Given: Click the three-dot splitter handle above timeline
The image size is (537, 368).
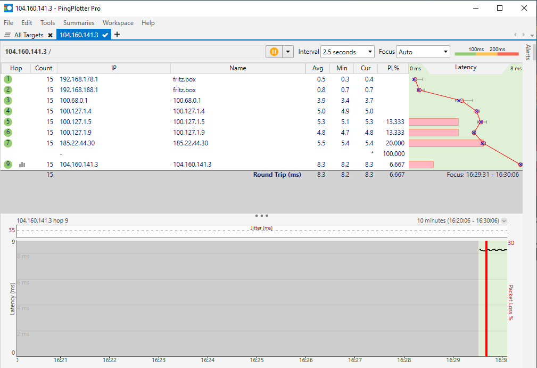Looking at the screenshot, I should [262, 216].
